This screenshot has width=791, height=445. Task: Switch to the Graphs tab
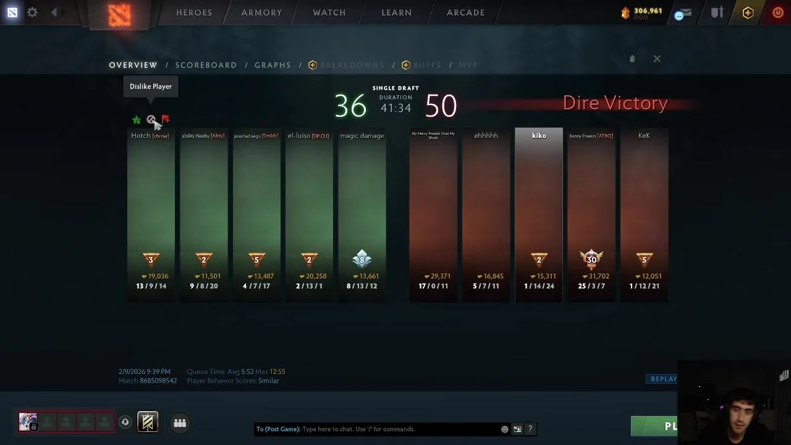[273, 65]
